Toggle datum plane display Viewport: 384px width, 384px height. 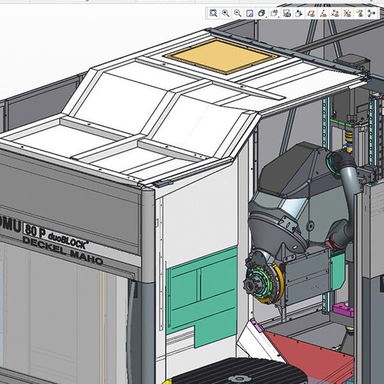(311, 13)
